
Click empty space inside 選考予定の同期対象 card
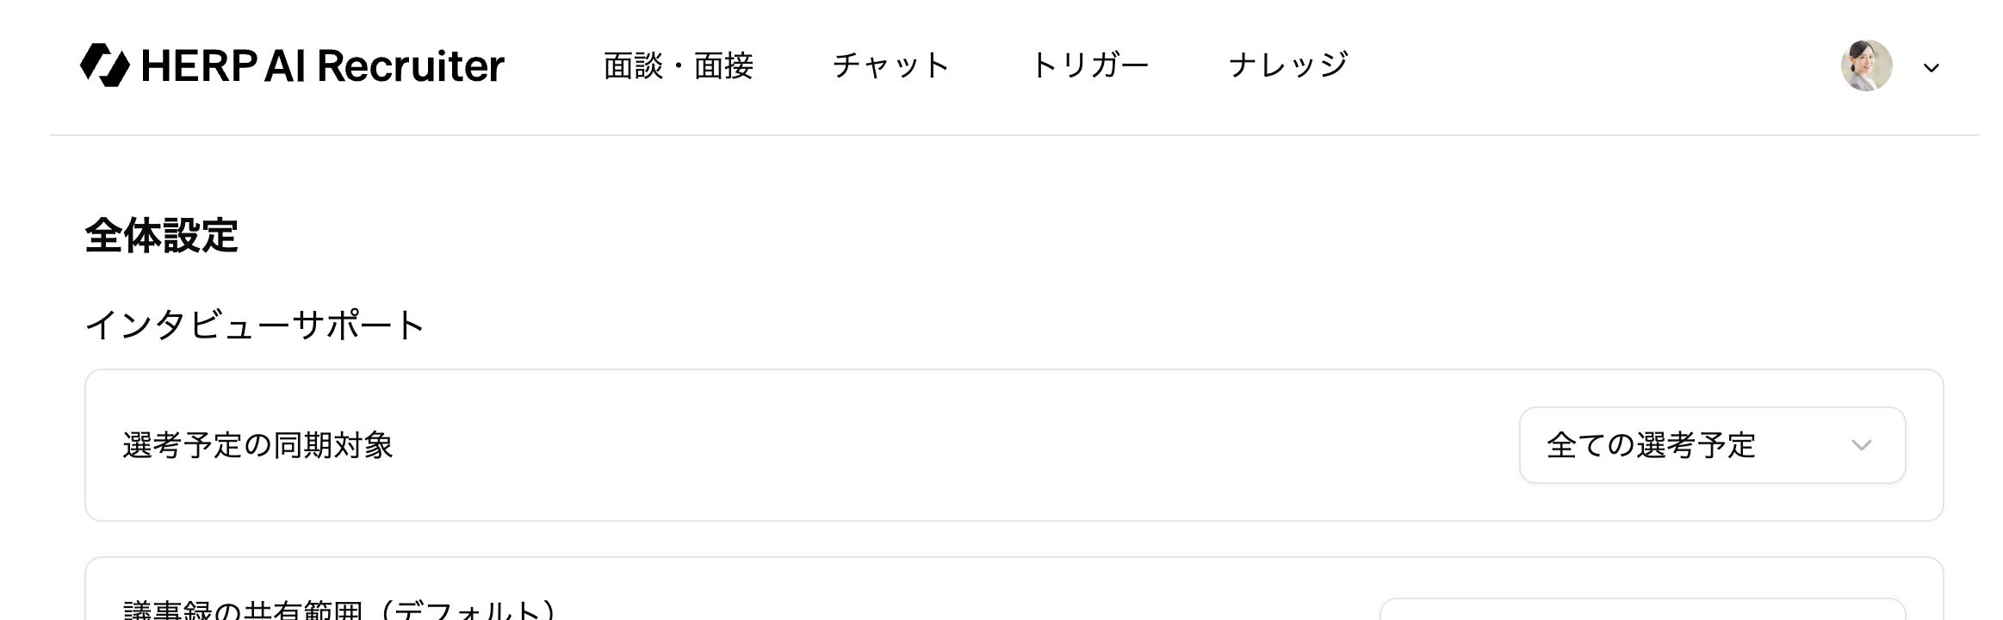click(947, 445)
